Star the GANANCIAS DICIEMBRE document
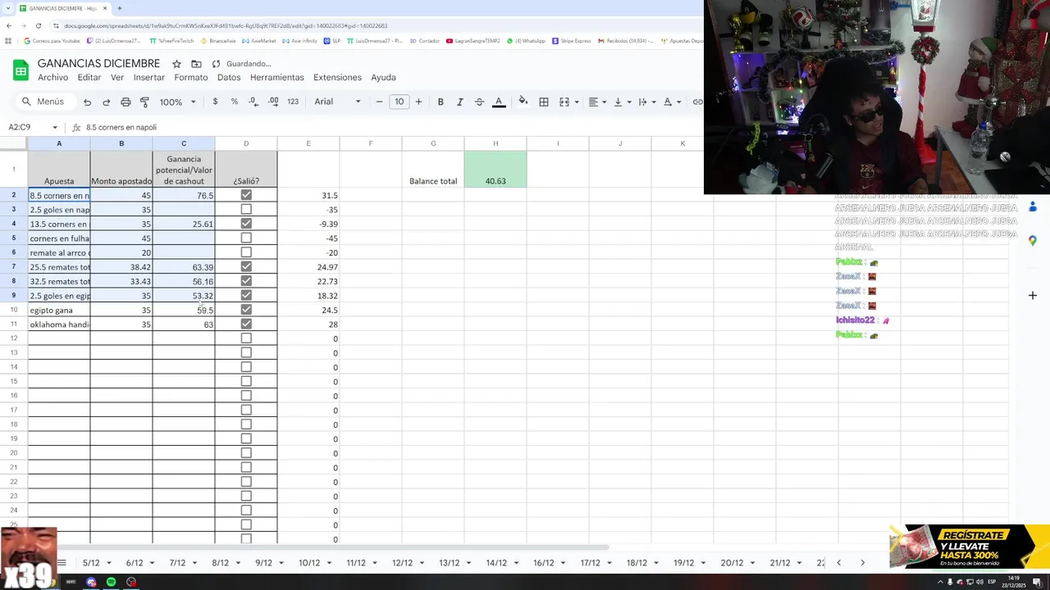Image resolution: width=1050 pixels, height=590 pixels. [176, 64]
